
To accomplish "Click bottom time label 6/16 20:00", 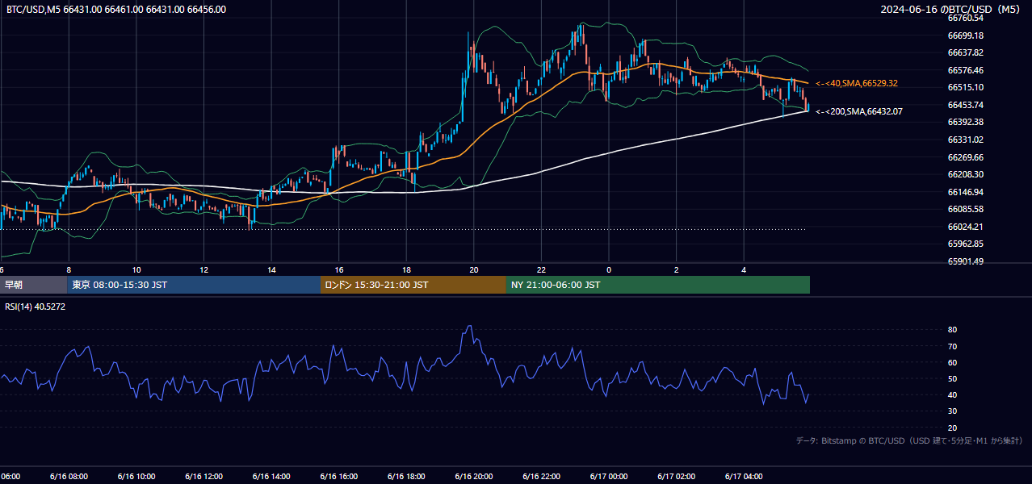I will click(x=474, y=477).
